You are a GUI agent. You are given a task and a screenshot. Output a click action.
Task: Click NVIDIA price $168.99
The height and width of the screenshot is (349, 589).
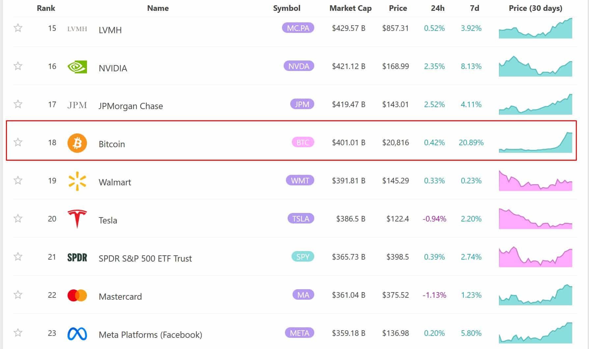point(395,66)
